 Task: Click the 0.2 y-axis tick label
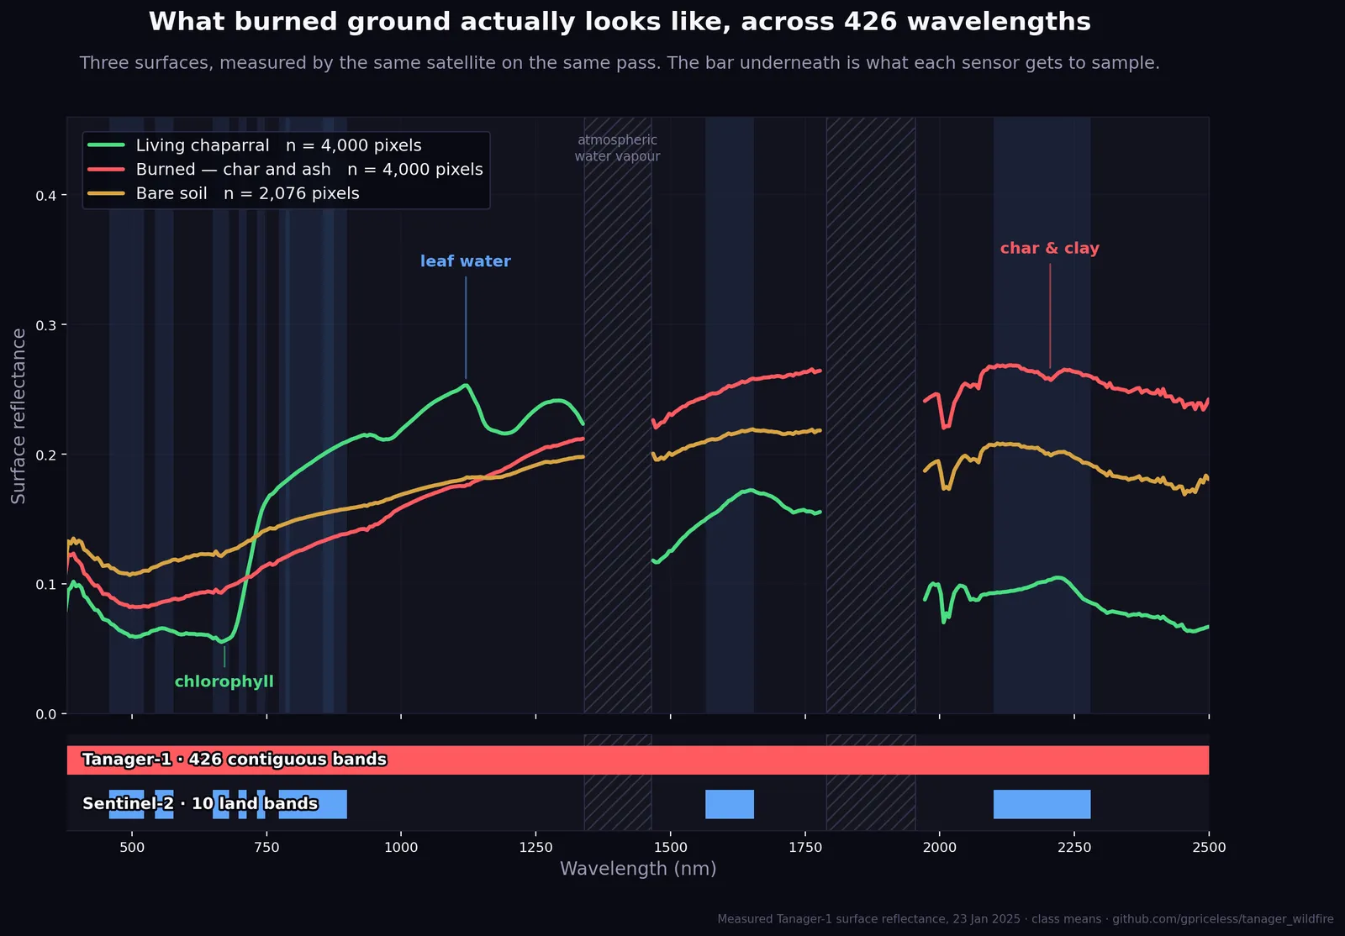(45, 455)
